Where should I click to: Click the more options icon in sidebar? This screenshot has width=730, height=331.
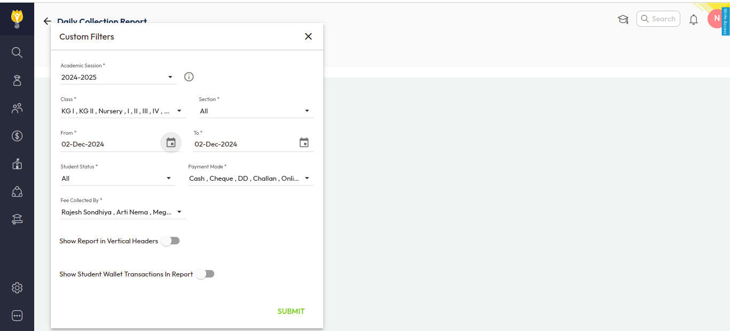[17, 316]
